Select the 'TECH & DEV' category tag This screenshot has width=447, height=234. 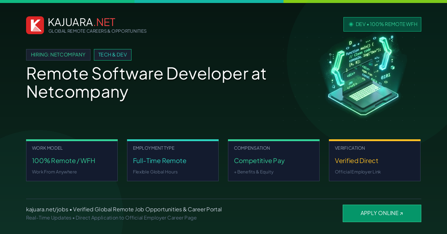tap(112, 55)
